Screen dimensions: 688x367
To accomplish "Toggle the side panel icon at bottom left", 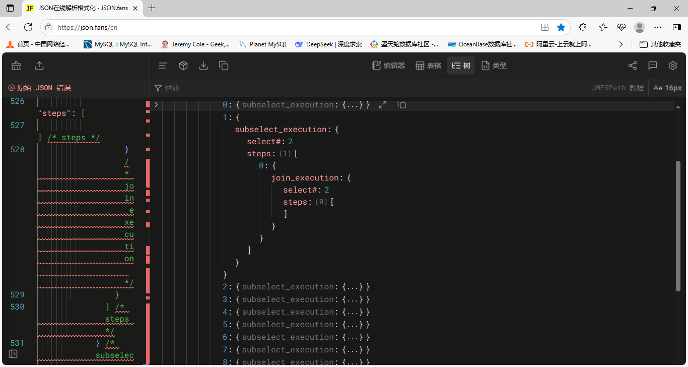I will click(x=14, y=354).
